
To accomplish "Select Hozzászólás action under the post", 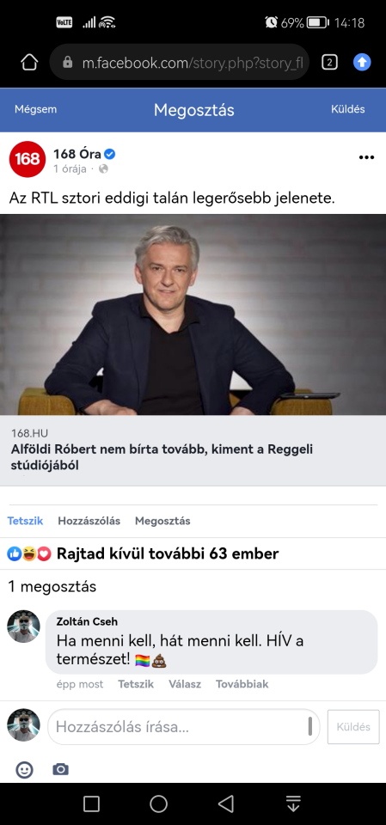I will click(x=89, y=521).
